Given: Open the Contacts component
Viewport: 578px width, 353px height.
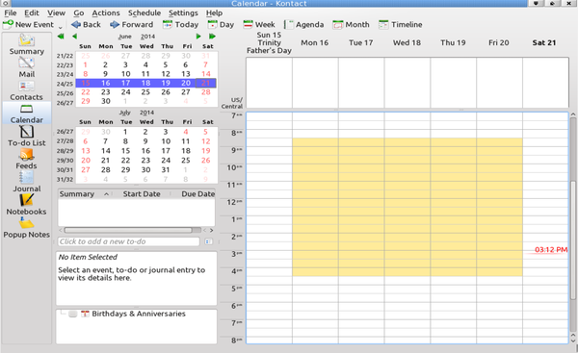Looking at the screenshot, I should click(27, 90).
